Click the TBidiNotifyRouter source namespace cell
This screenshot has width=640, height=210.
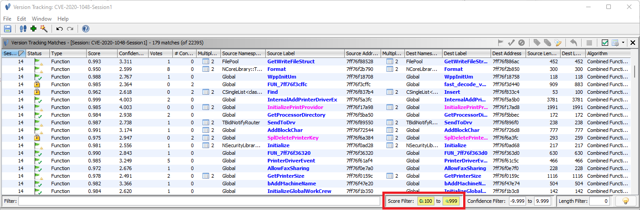click(x=243, y=122)
